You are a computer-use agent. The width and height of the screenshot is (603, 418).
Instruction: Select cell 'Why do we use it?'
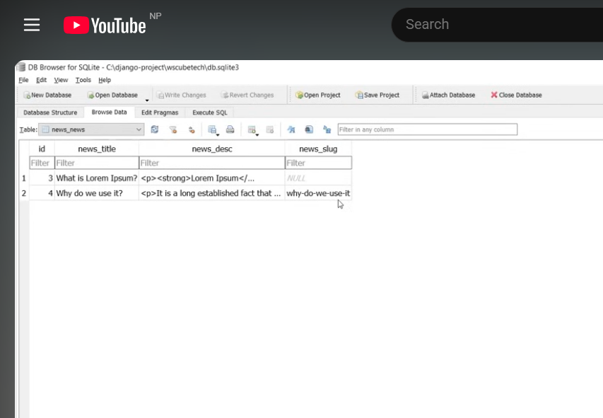pos(97,193)
